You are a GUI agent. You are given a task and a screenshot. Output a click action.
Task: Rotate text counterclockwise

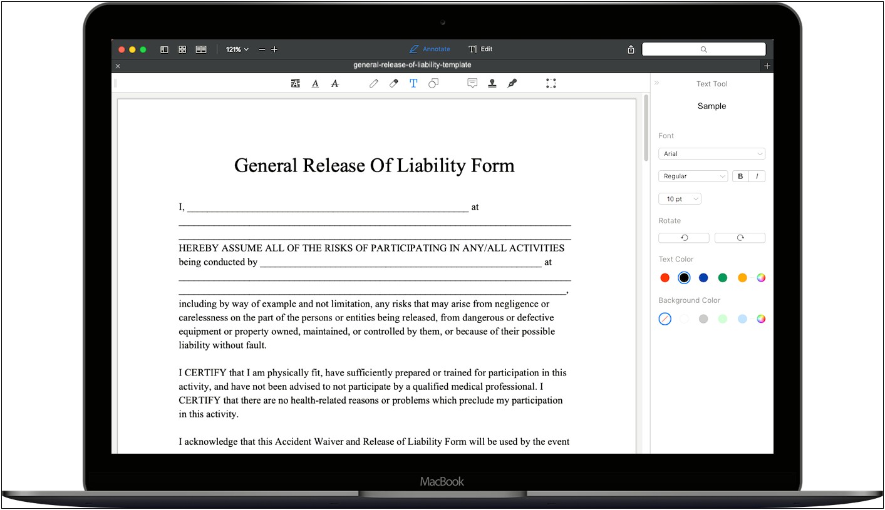(x=684, y=238)
